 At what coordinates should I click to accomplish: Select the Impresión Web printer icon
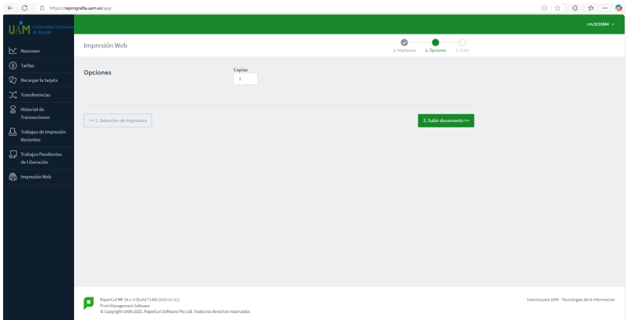click(x=13, y=177)
